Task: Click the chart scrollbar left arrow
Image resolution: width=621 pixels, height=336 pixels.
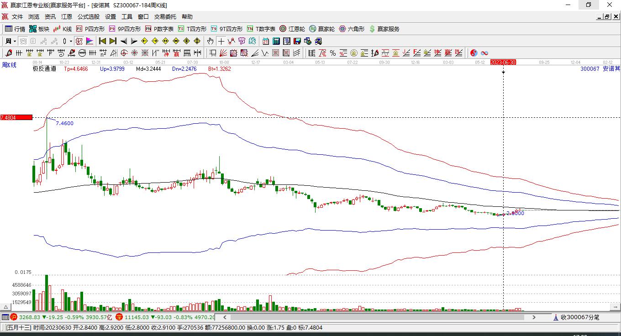Action: click(x=225, y=317)
